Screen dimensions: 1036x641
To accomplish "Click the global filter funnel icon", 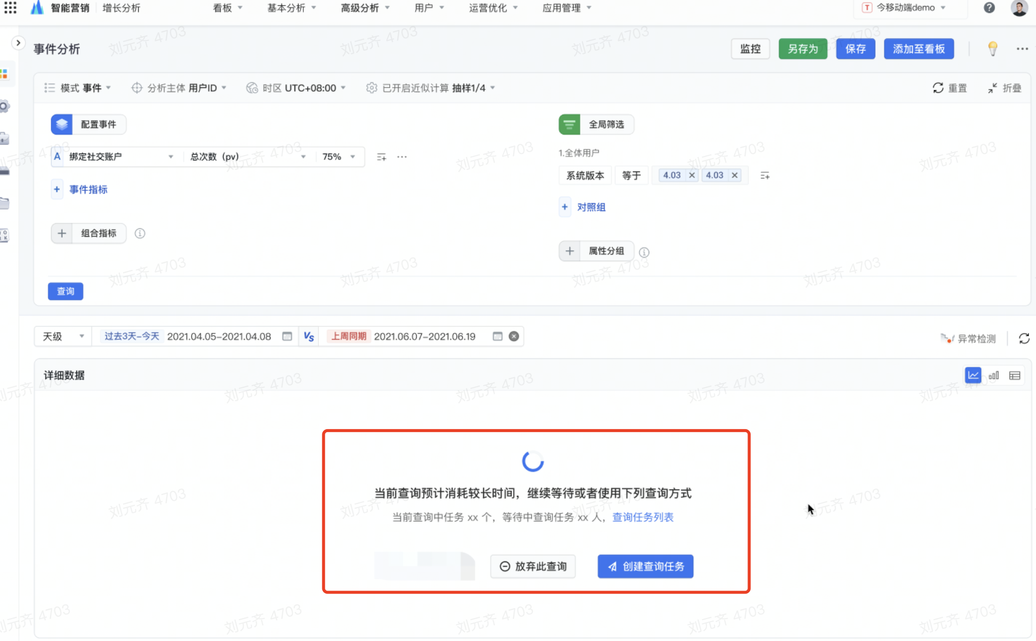I will [570, 124].
